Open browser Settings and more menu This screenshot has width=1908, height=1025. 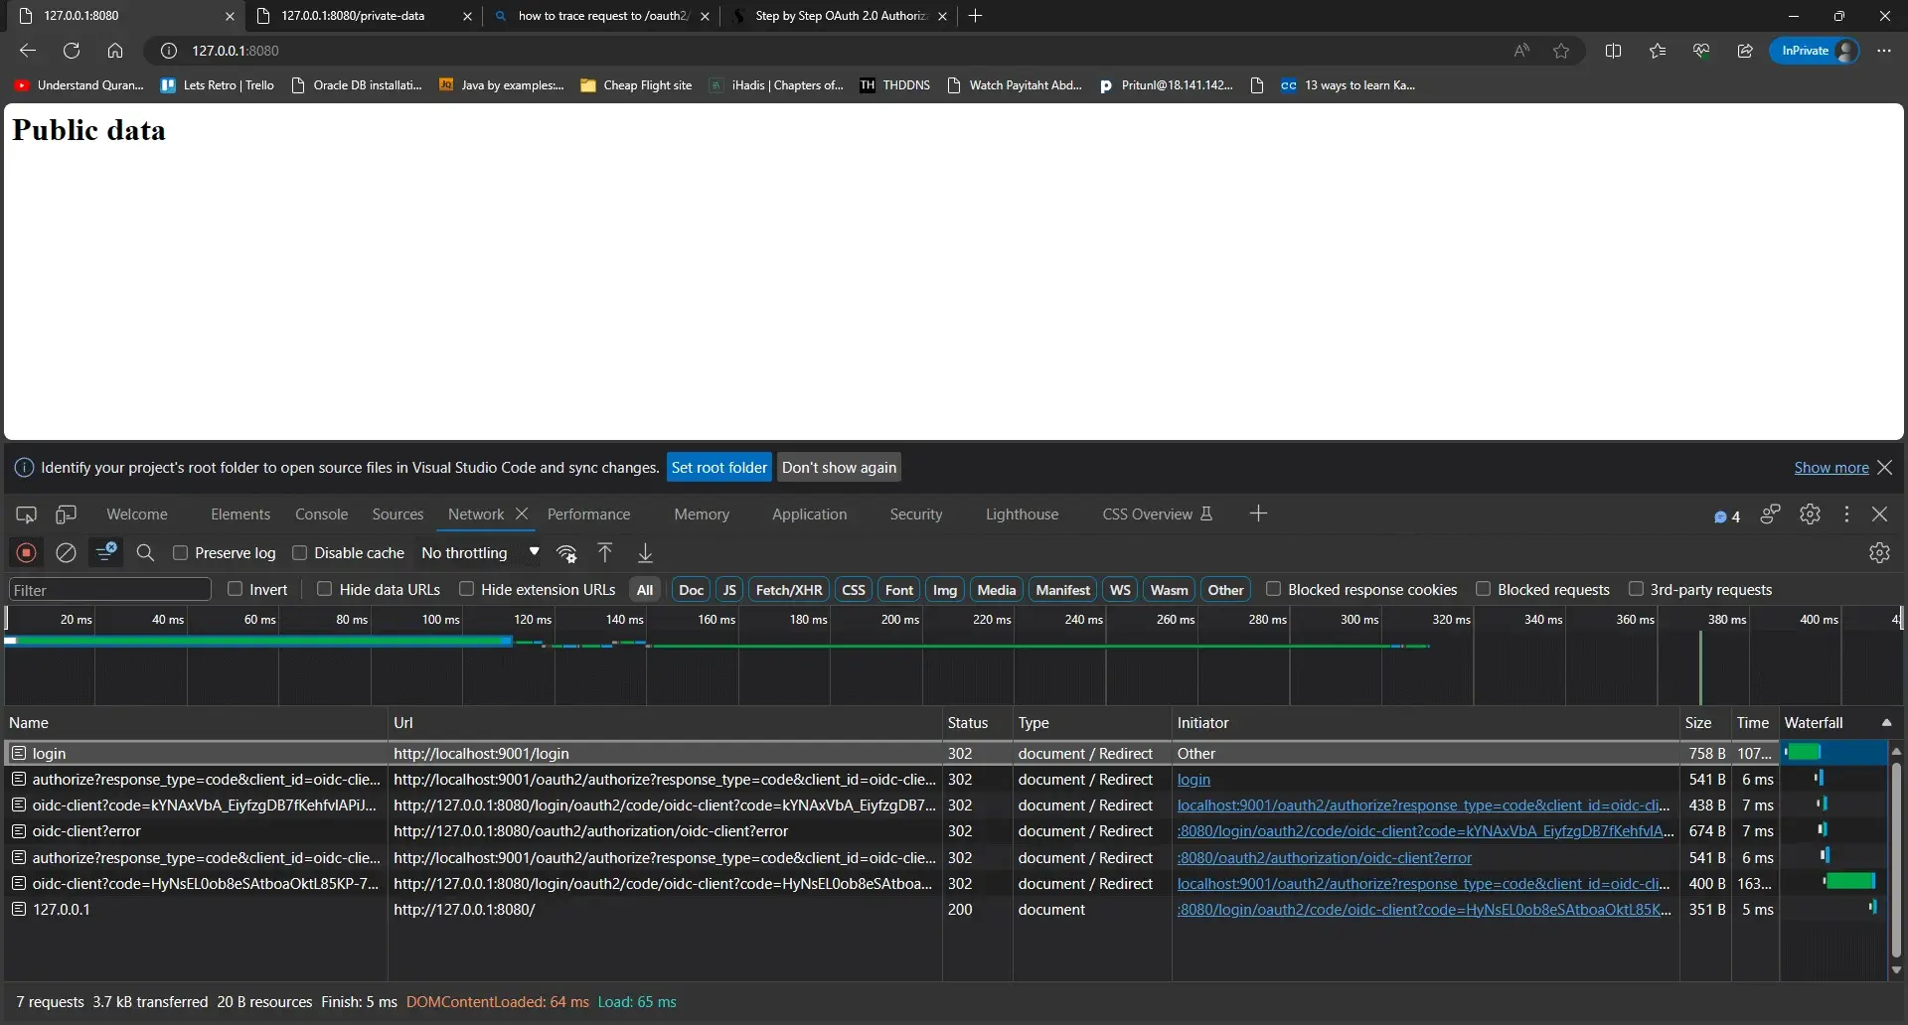coord(1884,51)
